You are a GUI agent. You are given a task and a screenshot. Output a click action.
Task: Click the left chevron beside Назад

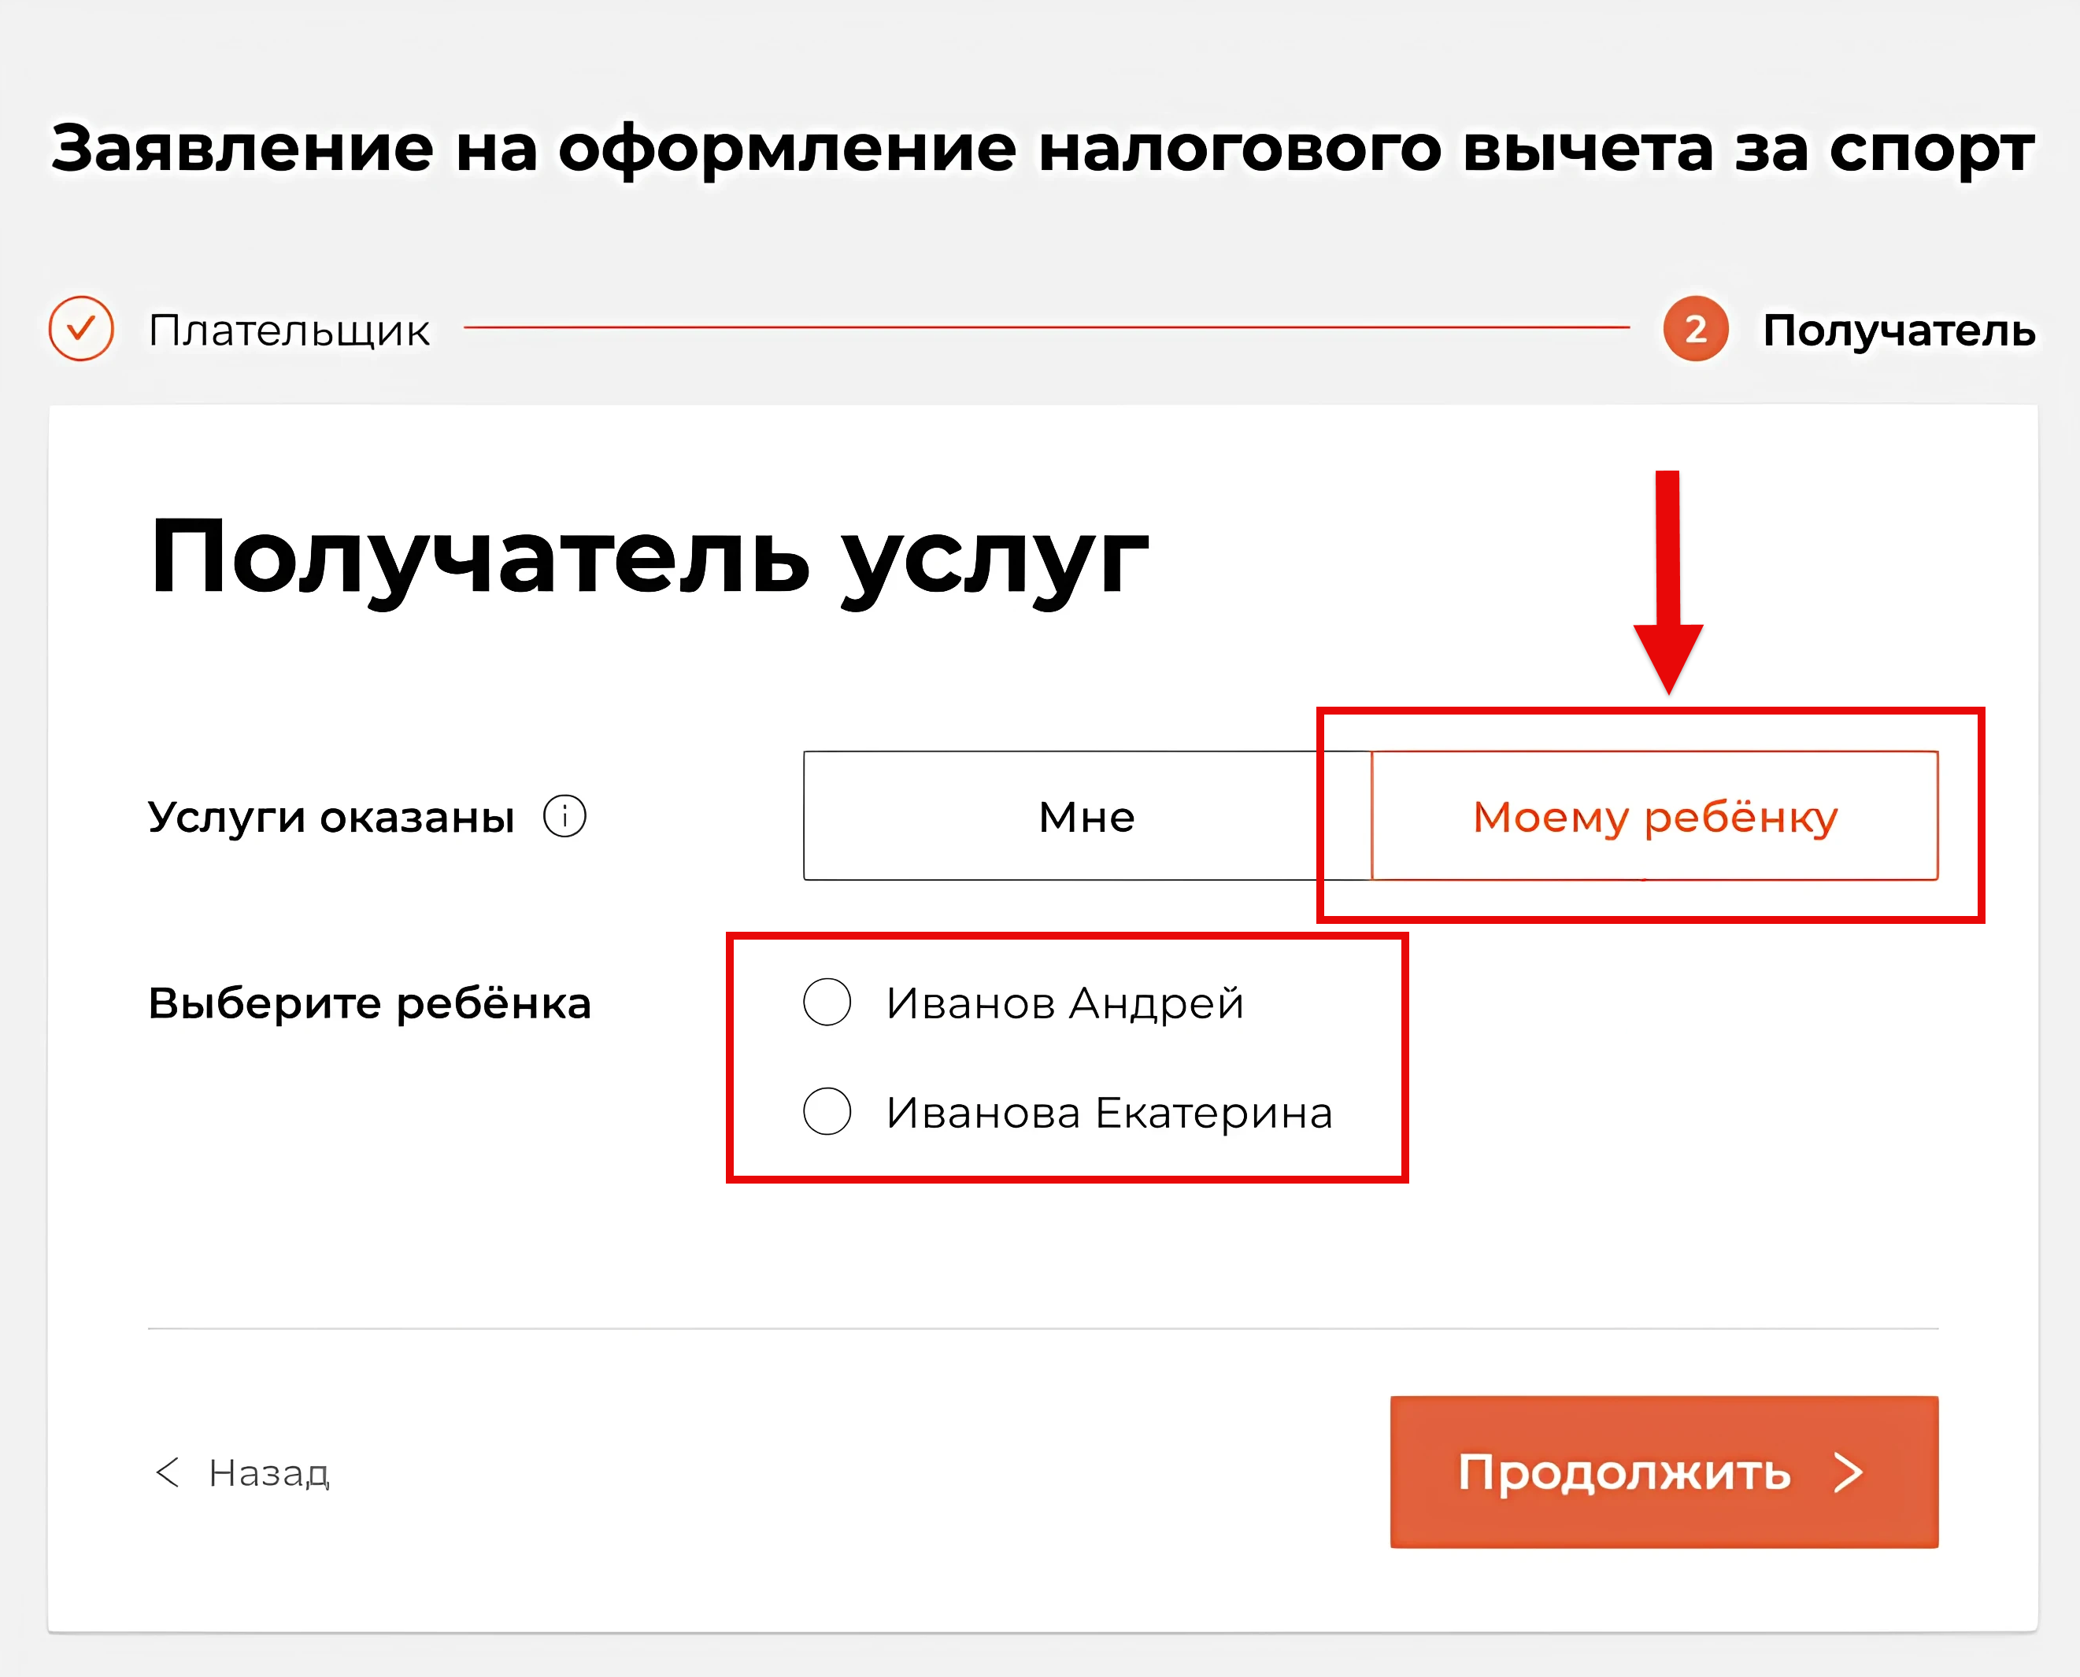[167, 1472]
